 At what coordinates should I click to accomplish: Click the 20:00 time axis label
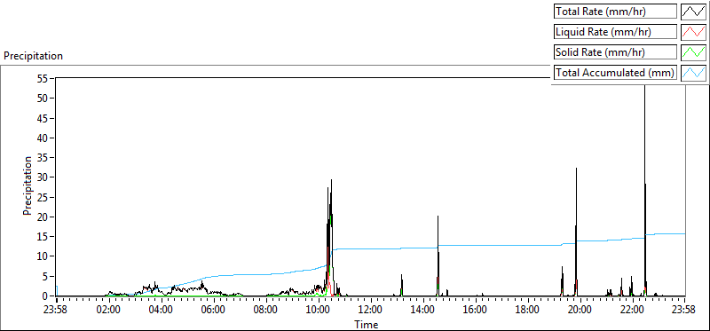tap(580, 311)
